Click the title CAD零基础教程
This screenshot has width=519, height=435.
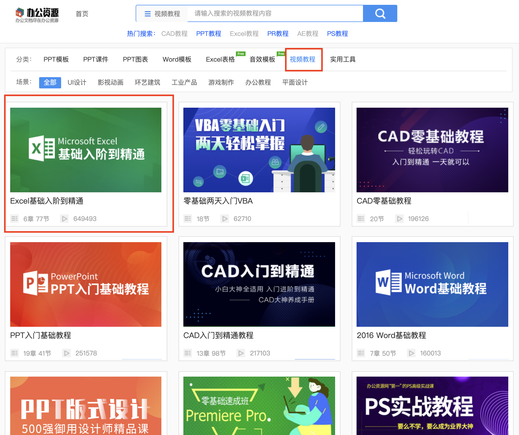click(384, 201)
